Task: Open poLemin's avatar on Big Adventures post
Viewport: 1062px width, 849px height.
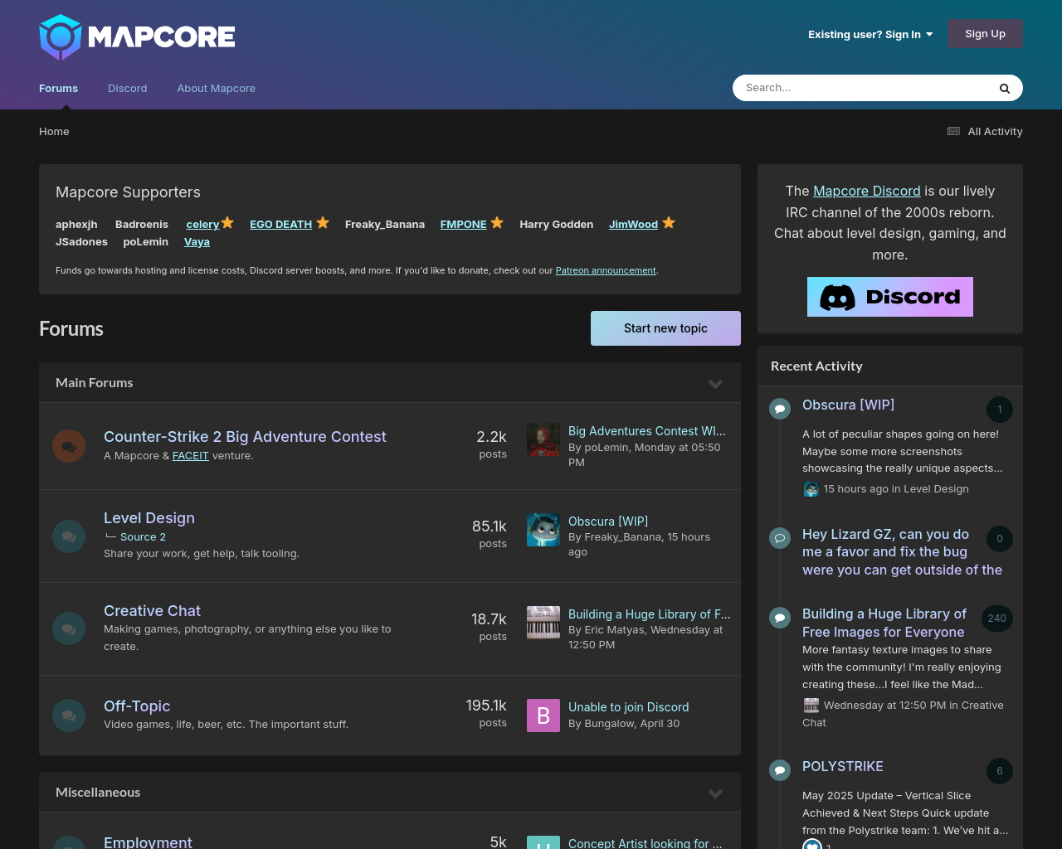Action: pyautogui.click(x=543, y=439)
